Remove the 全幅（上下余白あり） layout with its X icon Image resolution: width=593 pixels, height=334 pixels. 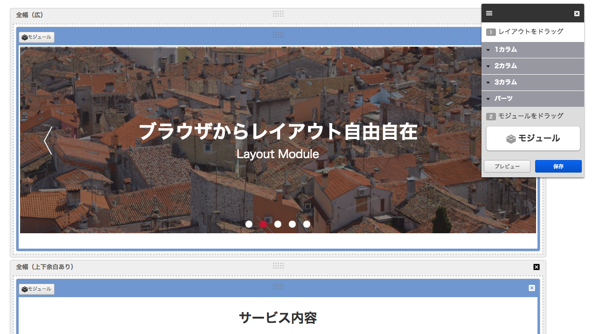536,267
